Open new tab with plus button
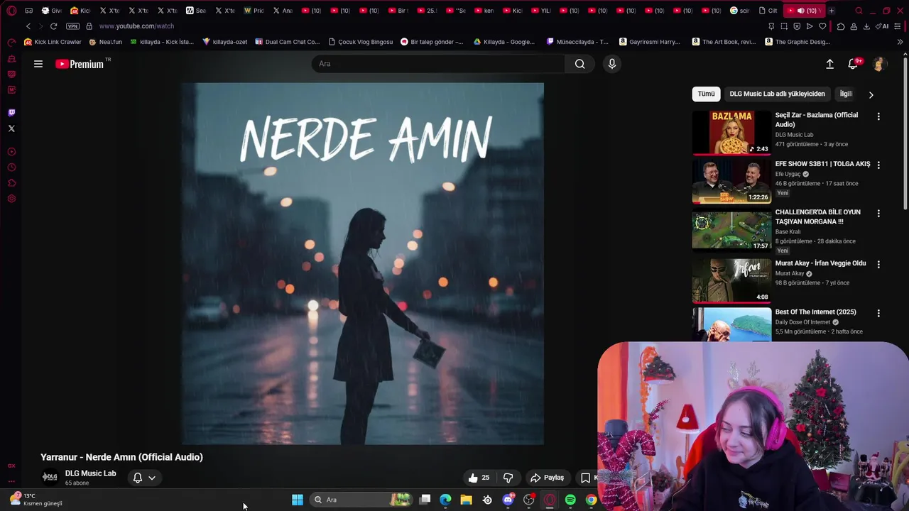The width and height of the screenshot is (909, 511). point(832,11)
